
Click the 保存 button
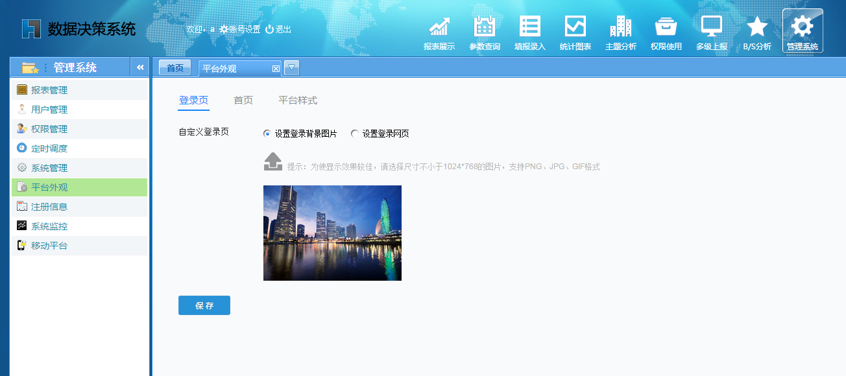coord(204,305)
